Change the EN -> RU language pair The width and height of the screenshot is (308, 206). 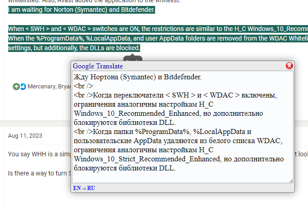pyautogui.click(x=84, y=188)
